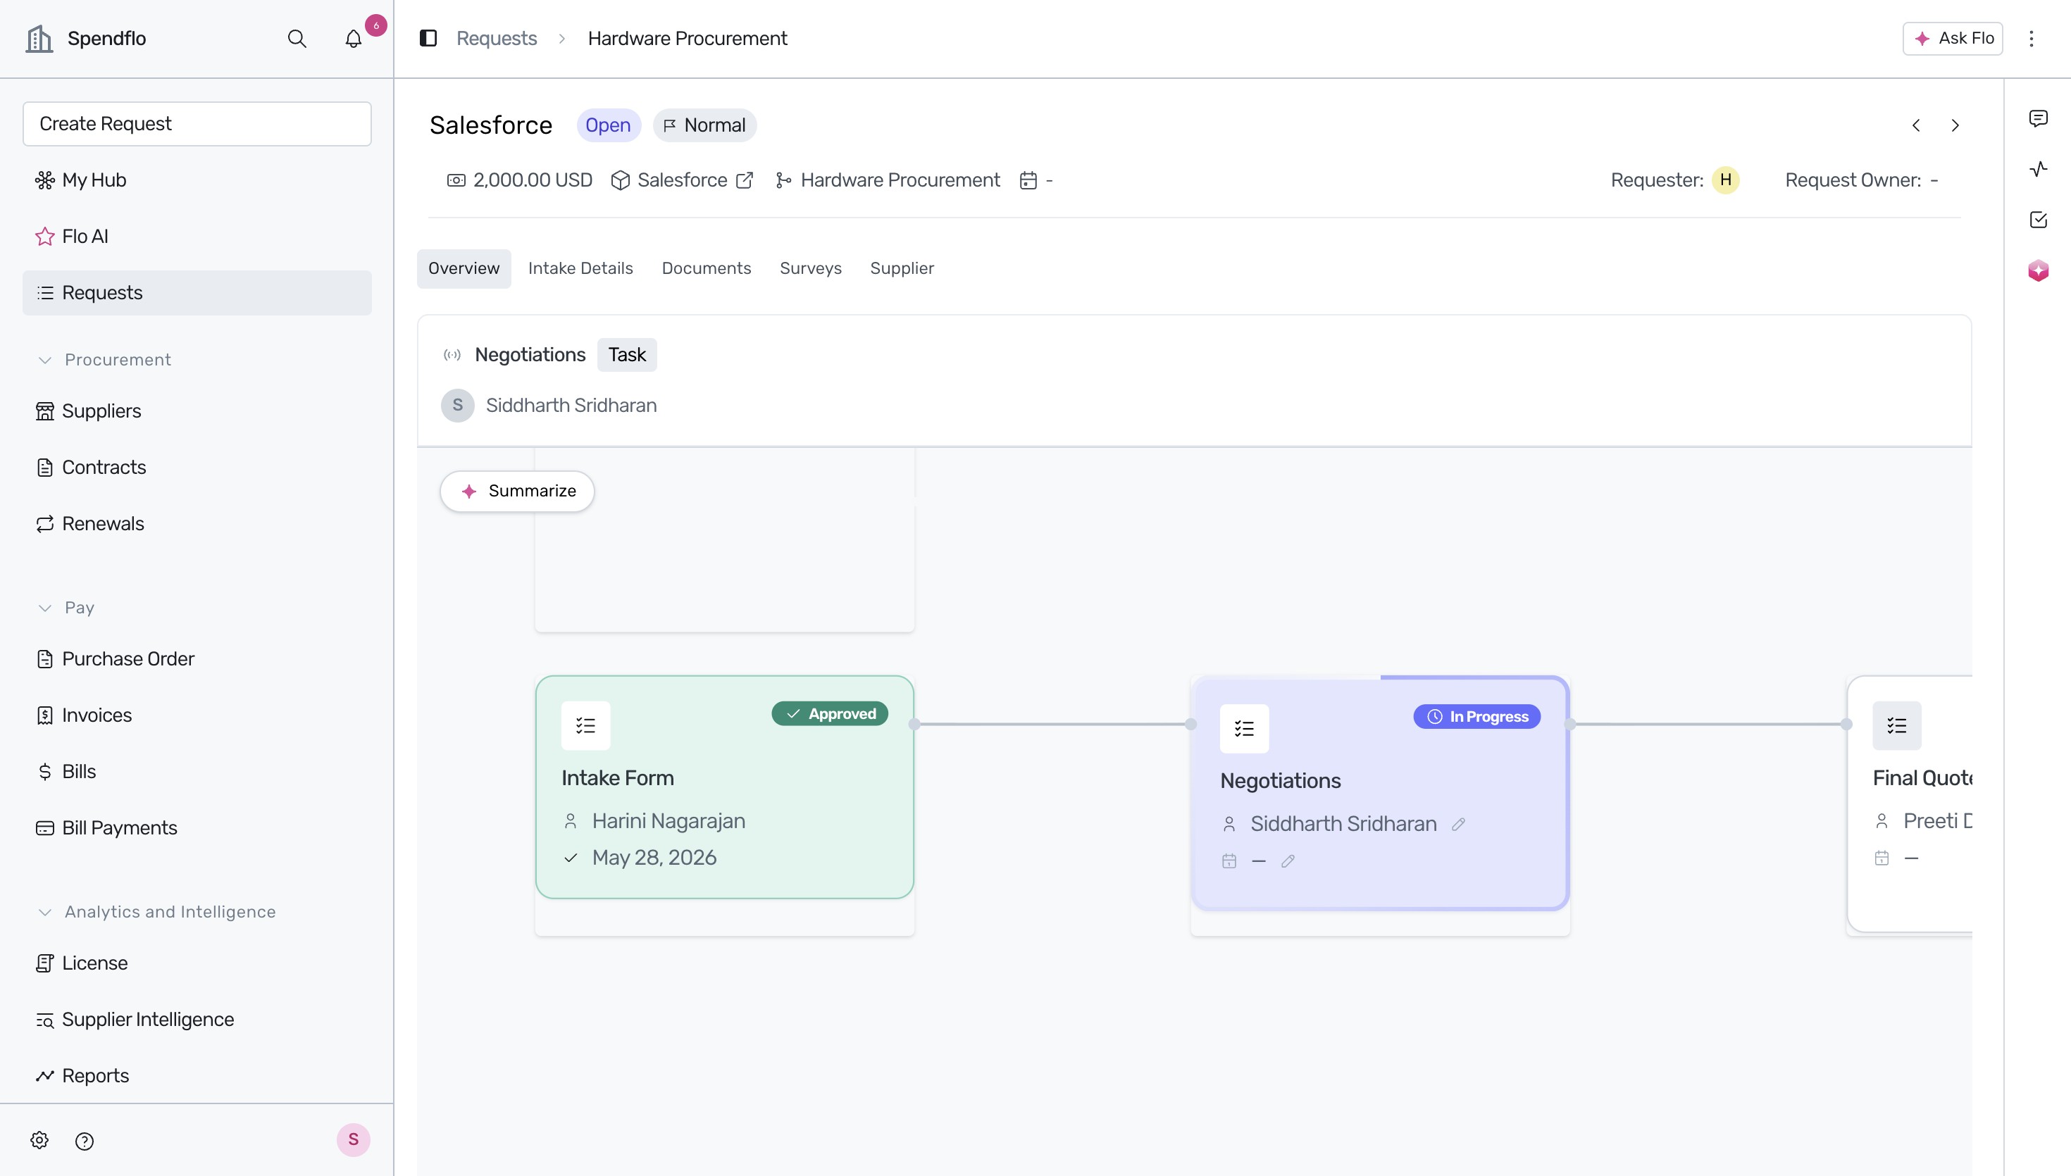The image size is (2071, 1176).
Task: Switch to the Overview tab
Action: [464, 268]
